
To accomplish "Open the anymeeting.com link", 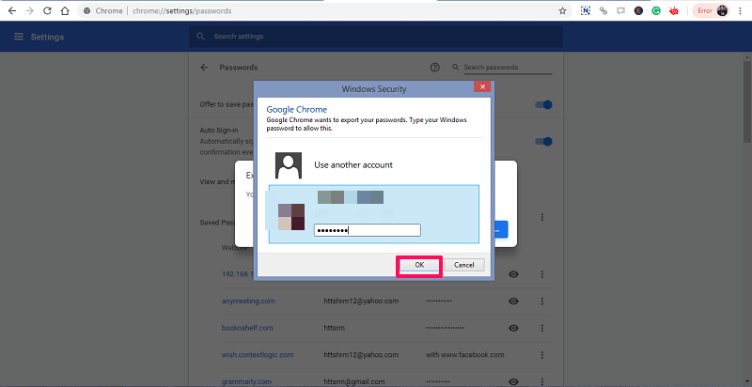I will pyautogui.click(x=248, y=302).
